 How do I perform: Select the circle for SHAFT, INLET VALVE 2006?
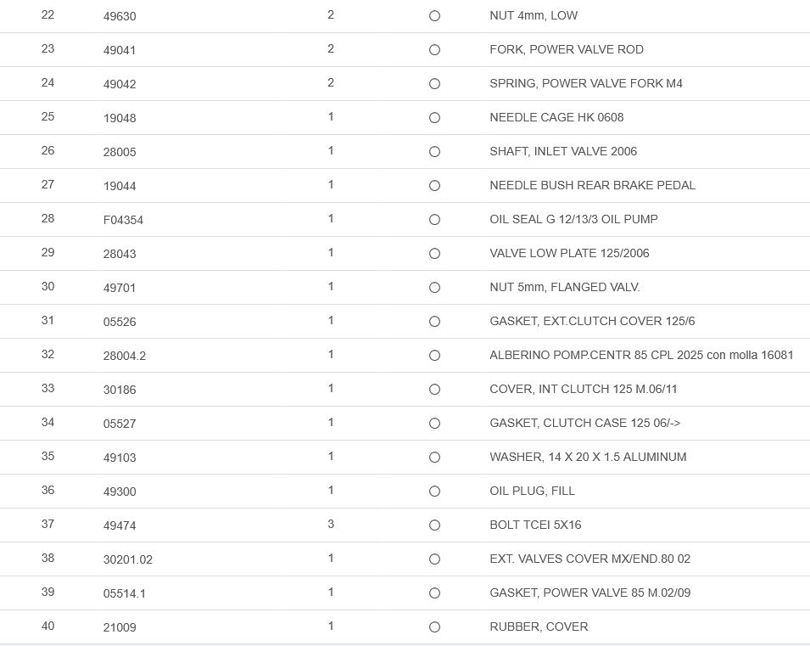pyautogui.click(x=434, y=152)
